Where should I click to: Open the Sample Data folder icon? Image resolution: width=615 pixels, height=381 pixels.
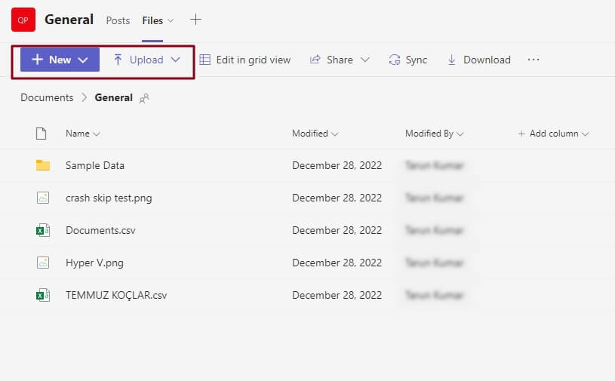[43, 165]
